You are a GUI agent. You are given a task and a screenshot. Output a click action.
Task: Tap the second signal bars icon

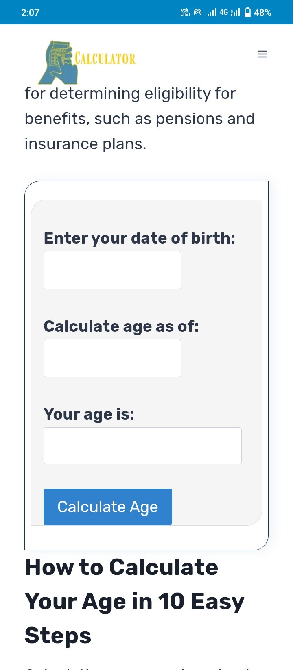point(235,13)
